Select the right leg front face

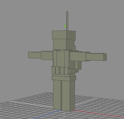(66, 96)
